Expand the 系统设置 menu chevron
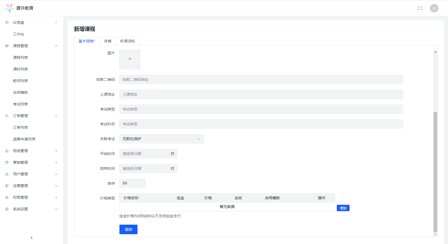Image resolution: width=448 pixels, height=244 pixels. [56, 209]
